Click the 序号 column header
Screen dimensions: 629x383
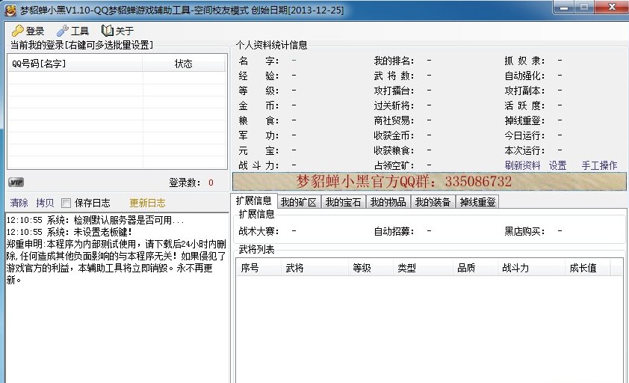pos(258,268)
